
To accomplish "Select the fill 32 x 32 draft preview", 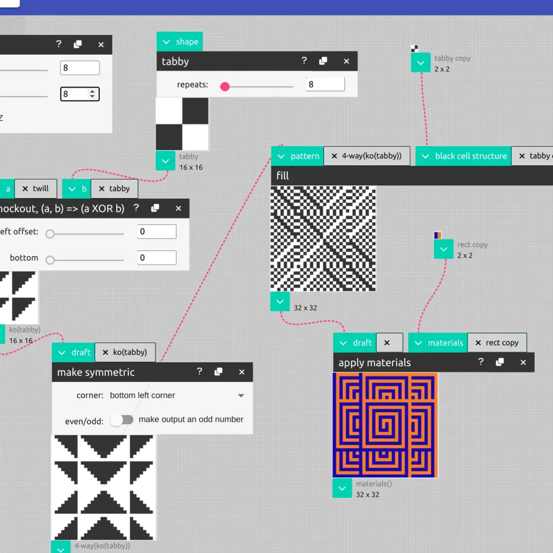I will click(x=323, y=239).
